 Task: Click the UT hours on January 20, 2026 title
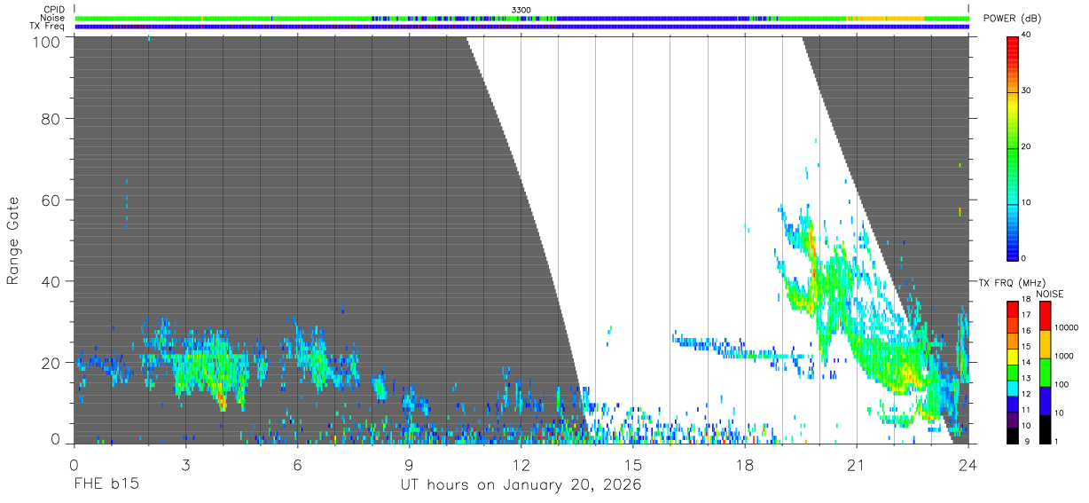[521, 485]
